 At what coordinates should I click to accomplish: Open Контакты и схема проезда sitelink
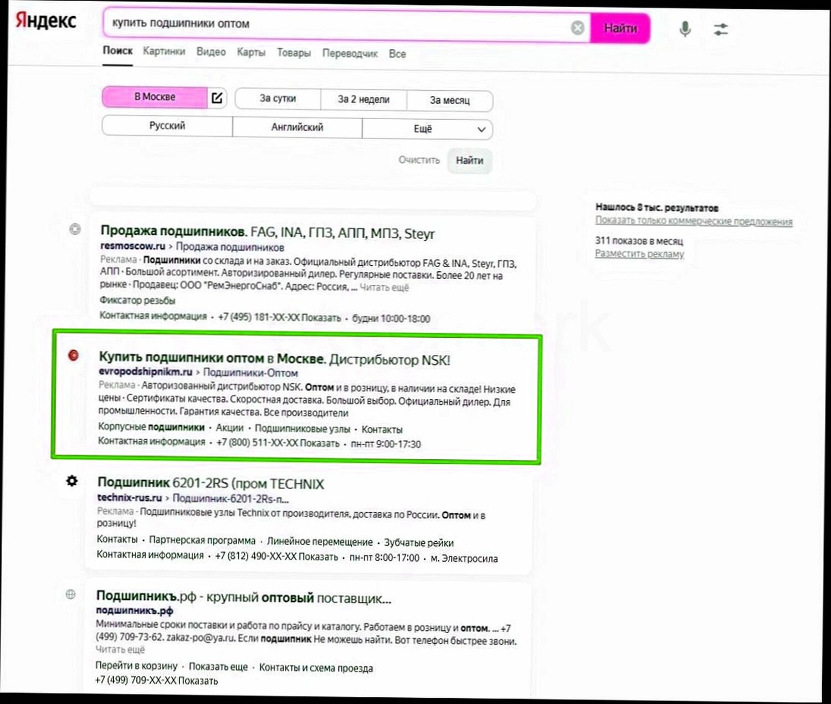tap(316, 667)
